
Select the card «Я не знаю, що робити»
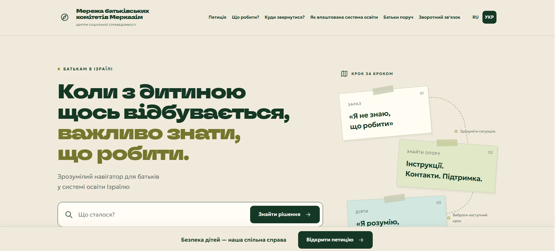[x=385, y=113]
